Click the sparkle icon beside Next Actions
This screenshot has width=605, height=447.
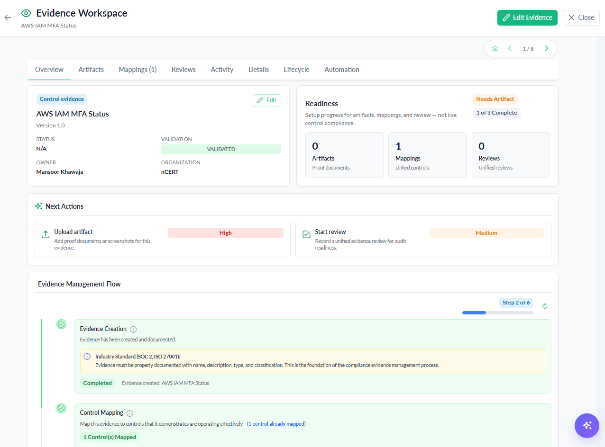click(39, 206)
